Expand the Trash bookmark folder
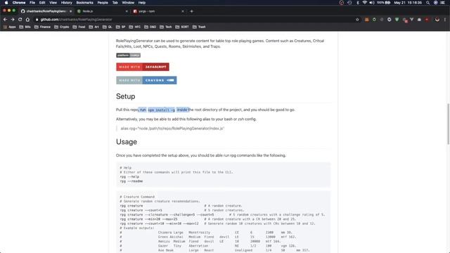450x253 pixels. pyautogui.click(x=199, y=27)
